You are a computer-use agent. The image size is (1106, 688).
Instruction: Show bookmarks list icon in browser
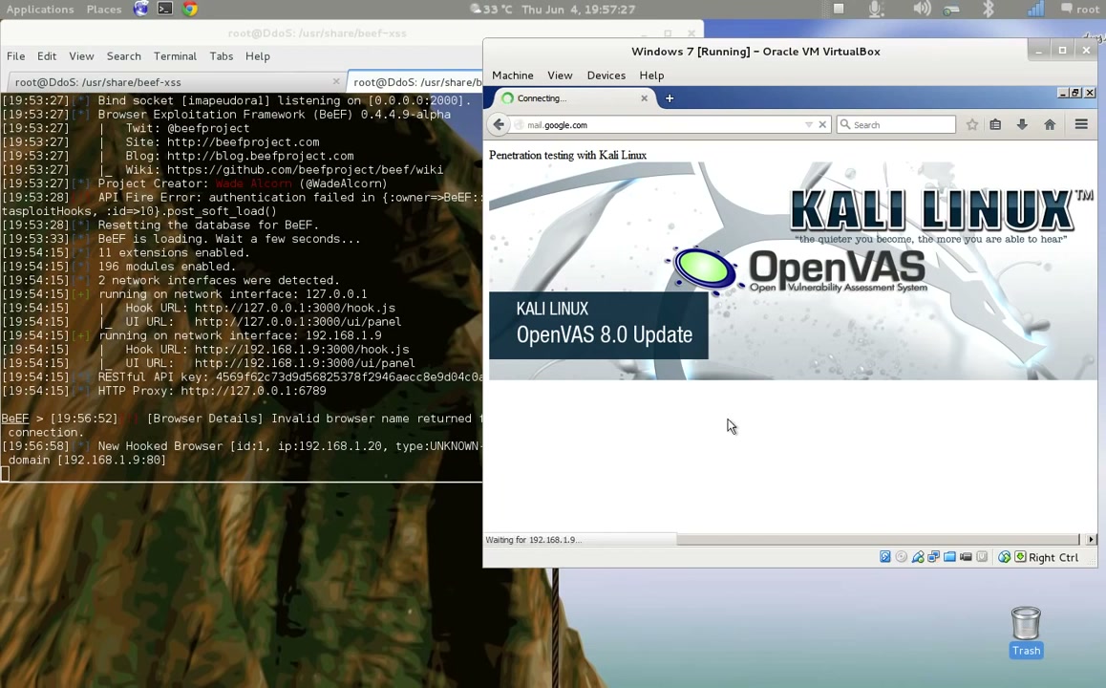pyautogui.click(x=995, y=124)
